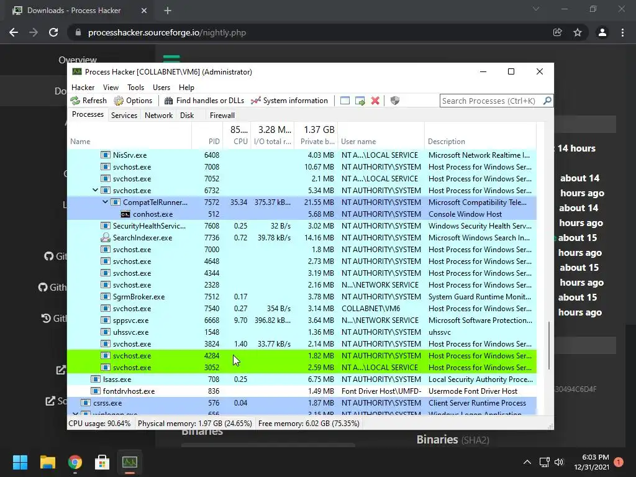The height and width of the screenshot is (477, 636).
Task: Select the uhssvc.exe process
Action: point(302,332)
